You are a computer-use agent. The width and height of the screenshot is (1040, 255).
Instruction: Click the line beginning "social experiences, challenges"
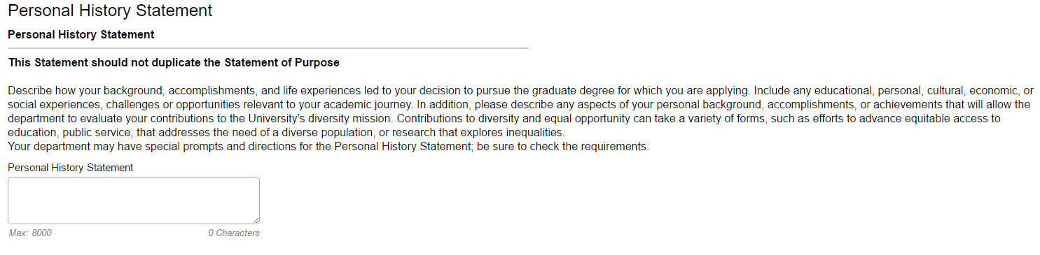pyautogui.click(x=519, y=105)
